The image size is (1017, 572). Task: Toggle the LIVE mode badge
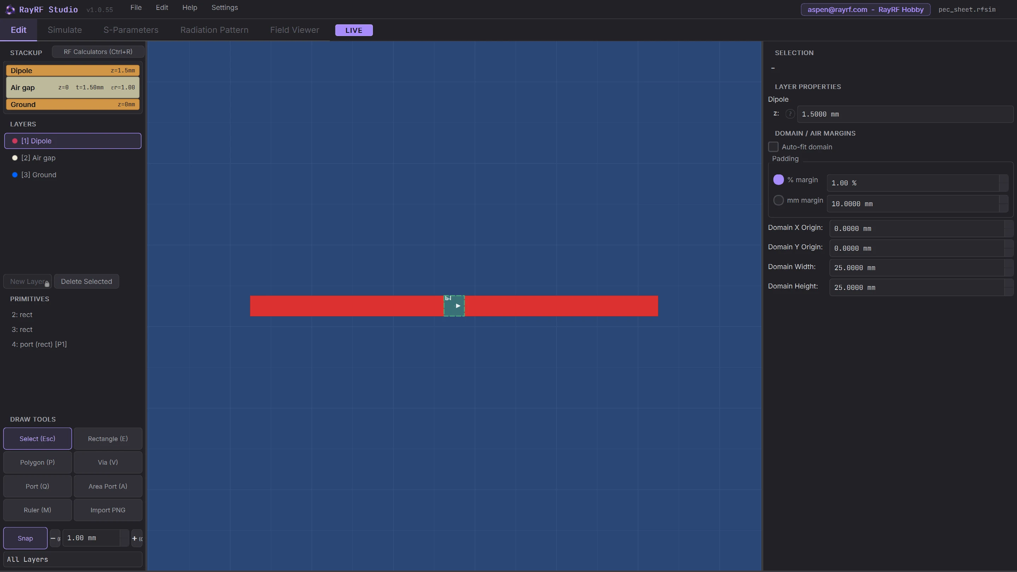[354, 30]
